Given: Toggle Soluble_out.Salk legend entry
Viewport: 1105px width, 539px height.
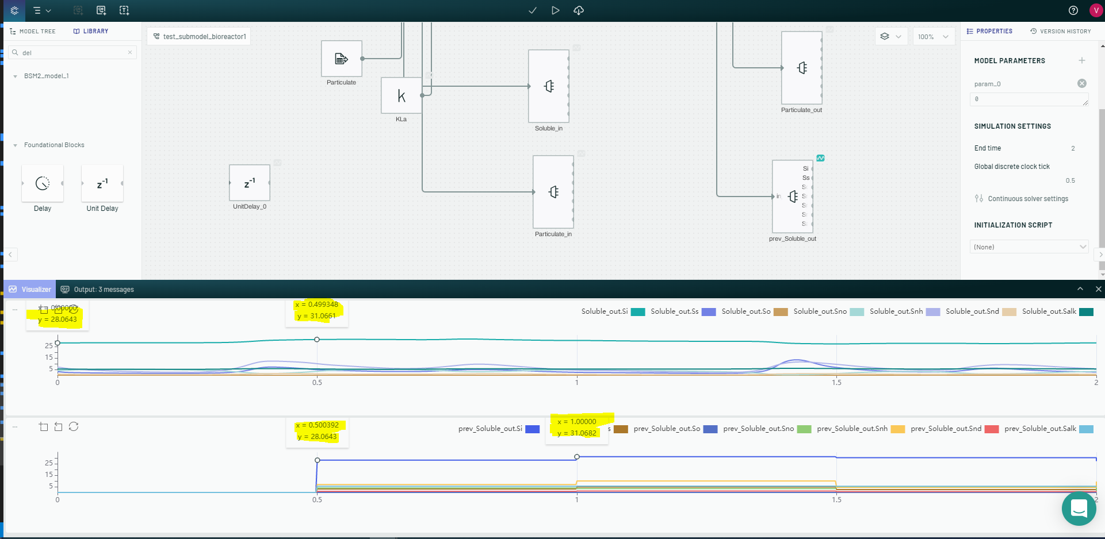Looking at the screenshot, I should [1057, 311].
